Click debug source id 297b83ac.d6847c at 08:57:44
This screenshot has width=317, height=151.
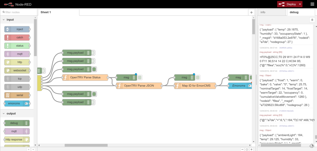pos(287,71)
